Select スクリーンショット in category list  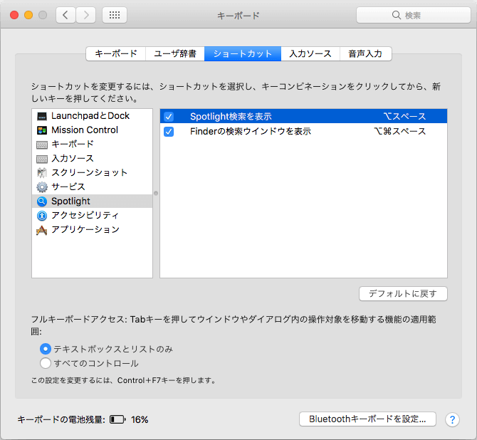click(92, 172)
